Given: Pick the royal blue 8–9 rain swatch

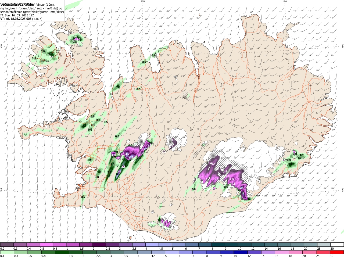Looking at the screenshot, I should 213,252.
